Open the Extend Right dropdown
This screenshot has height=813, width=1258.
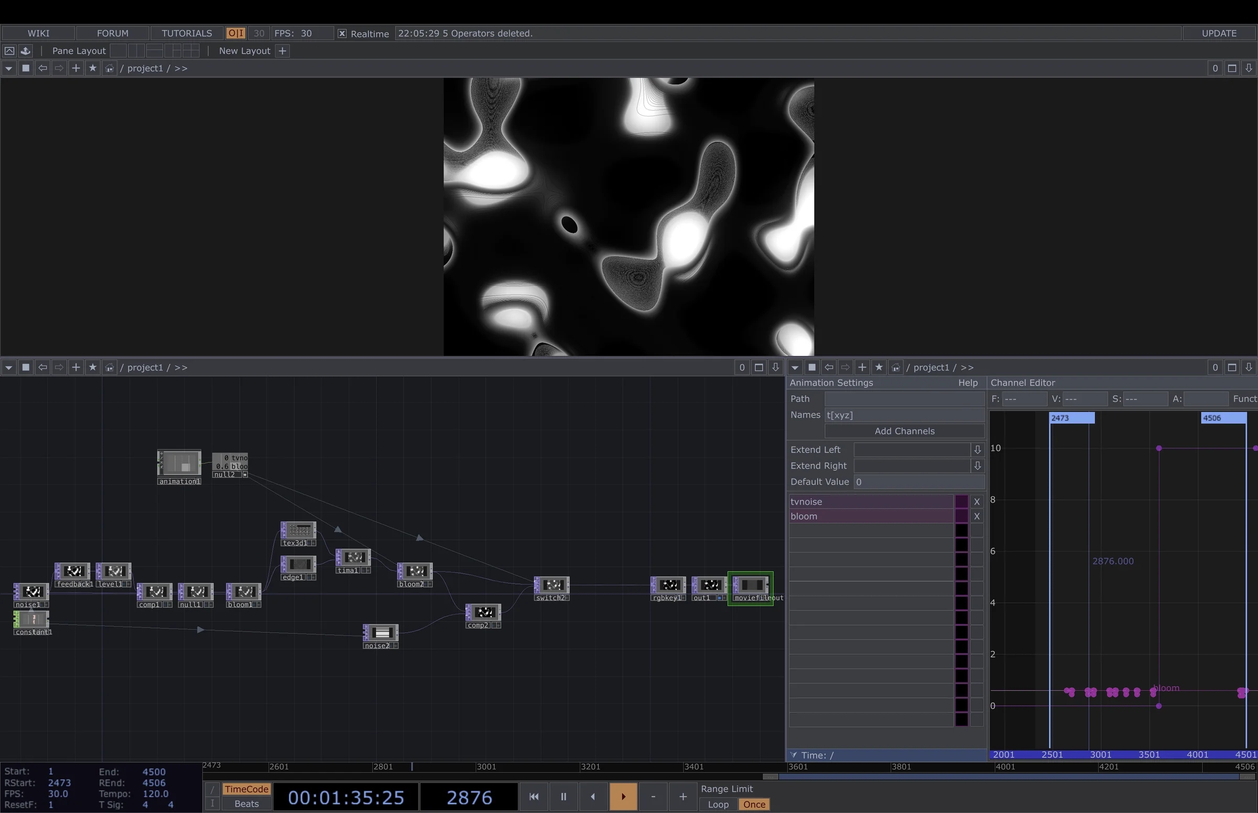pyautogui.click(x=977, y=465)
